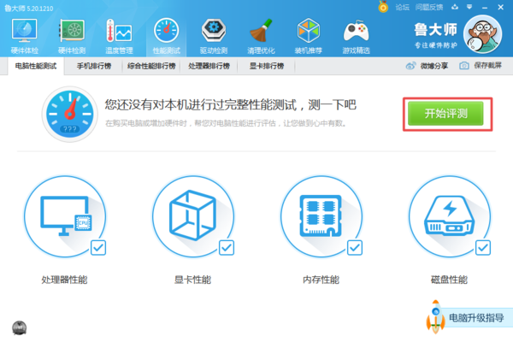Click the 温度管理 thermometer icon
Viewport: 513px width, 342px height.
click(x=119, y=32)
